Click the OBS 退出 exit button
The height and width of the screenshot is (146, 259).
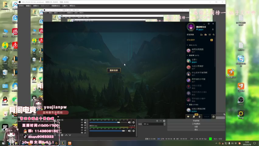click(x=196, y=129)
